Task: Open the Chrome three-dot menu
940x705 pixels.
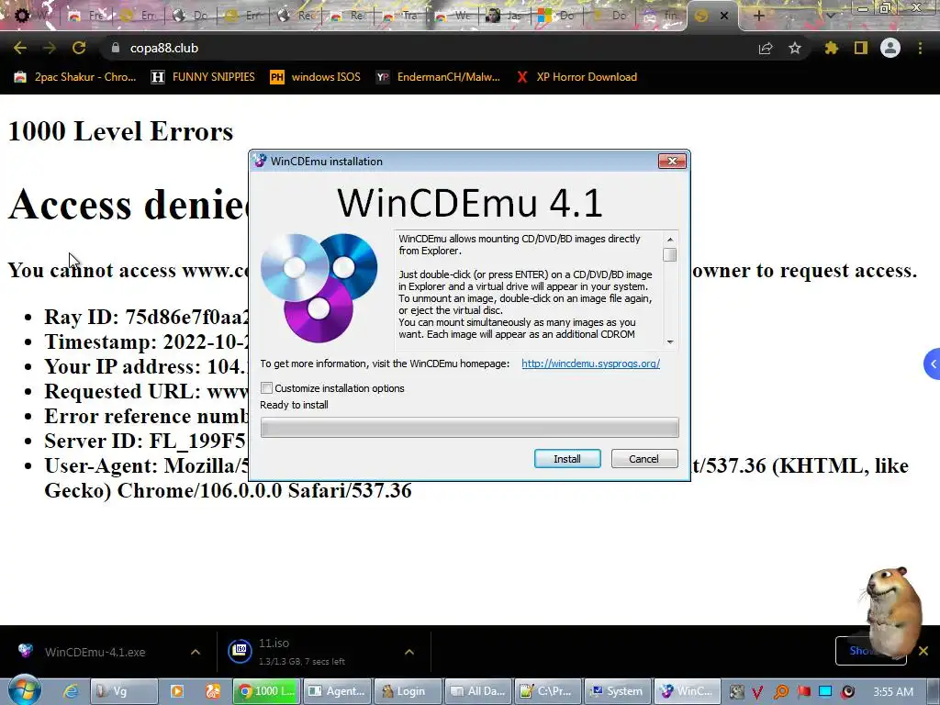Action: click(x=920, y=48)
